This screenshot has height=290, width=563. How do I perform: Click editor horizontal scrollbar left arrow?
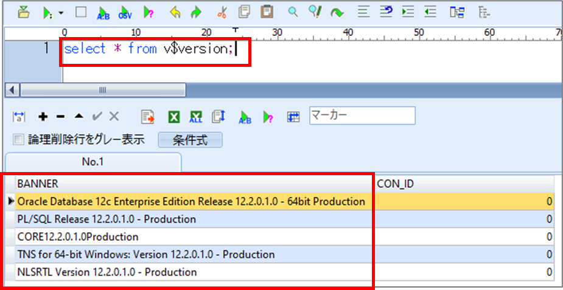12,90
